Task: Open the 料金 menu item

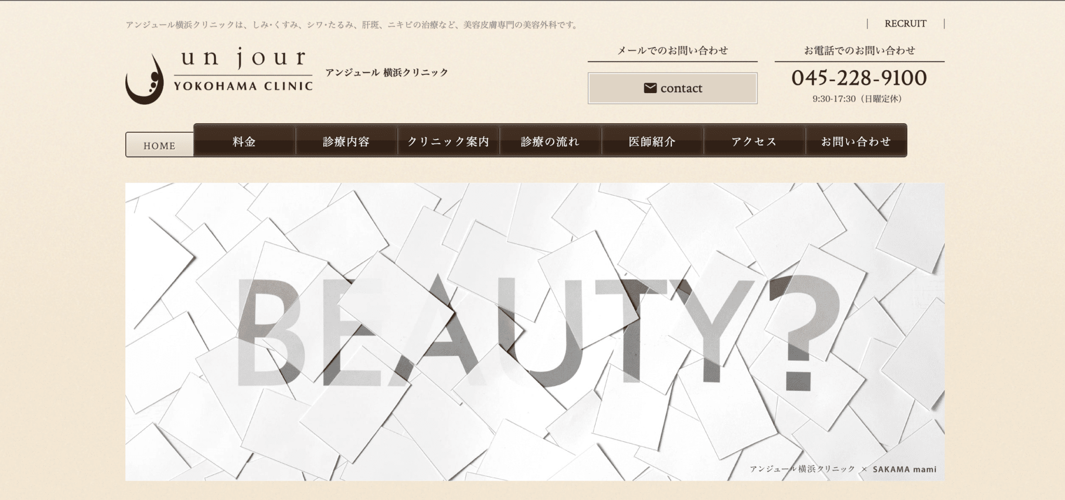Action: [x=244, y=141]
